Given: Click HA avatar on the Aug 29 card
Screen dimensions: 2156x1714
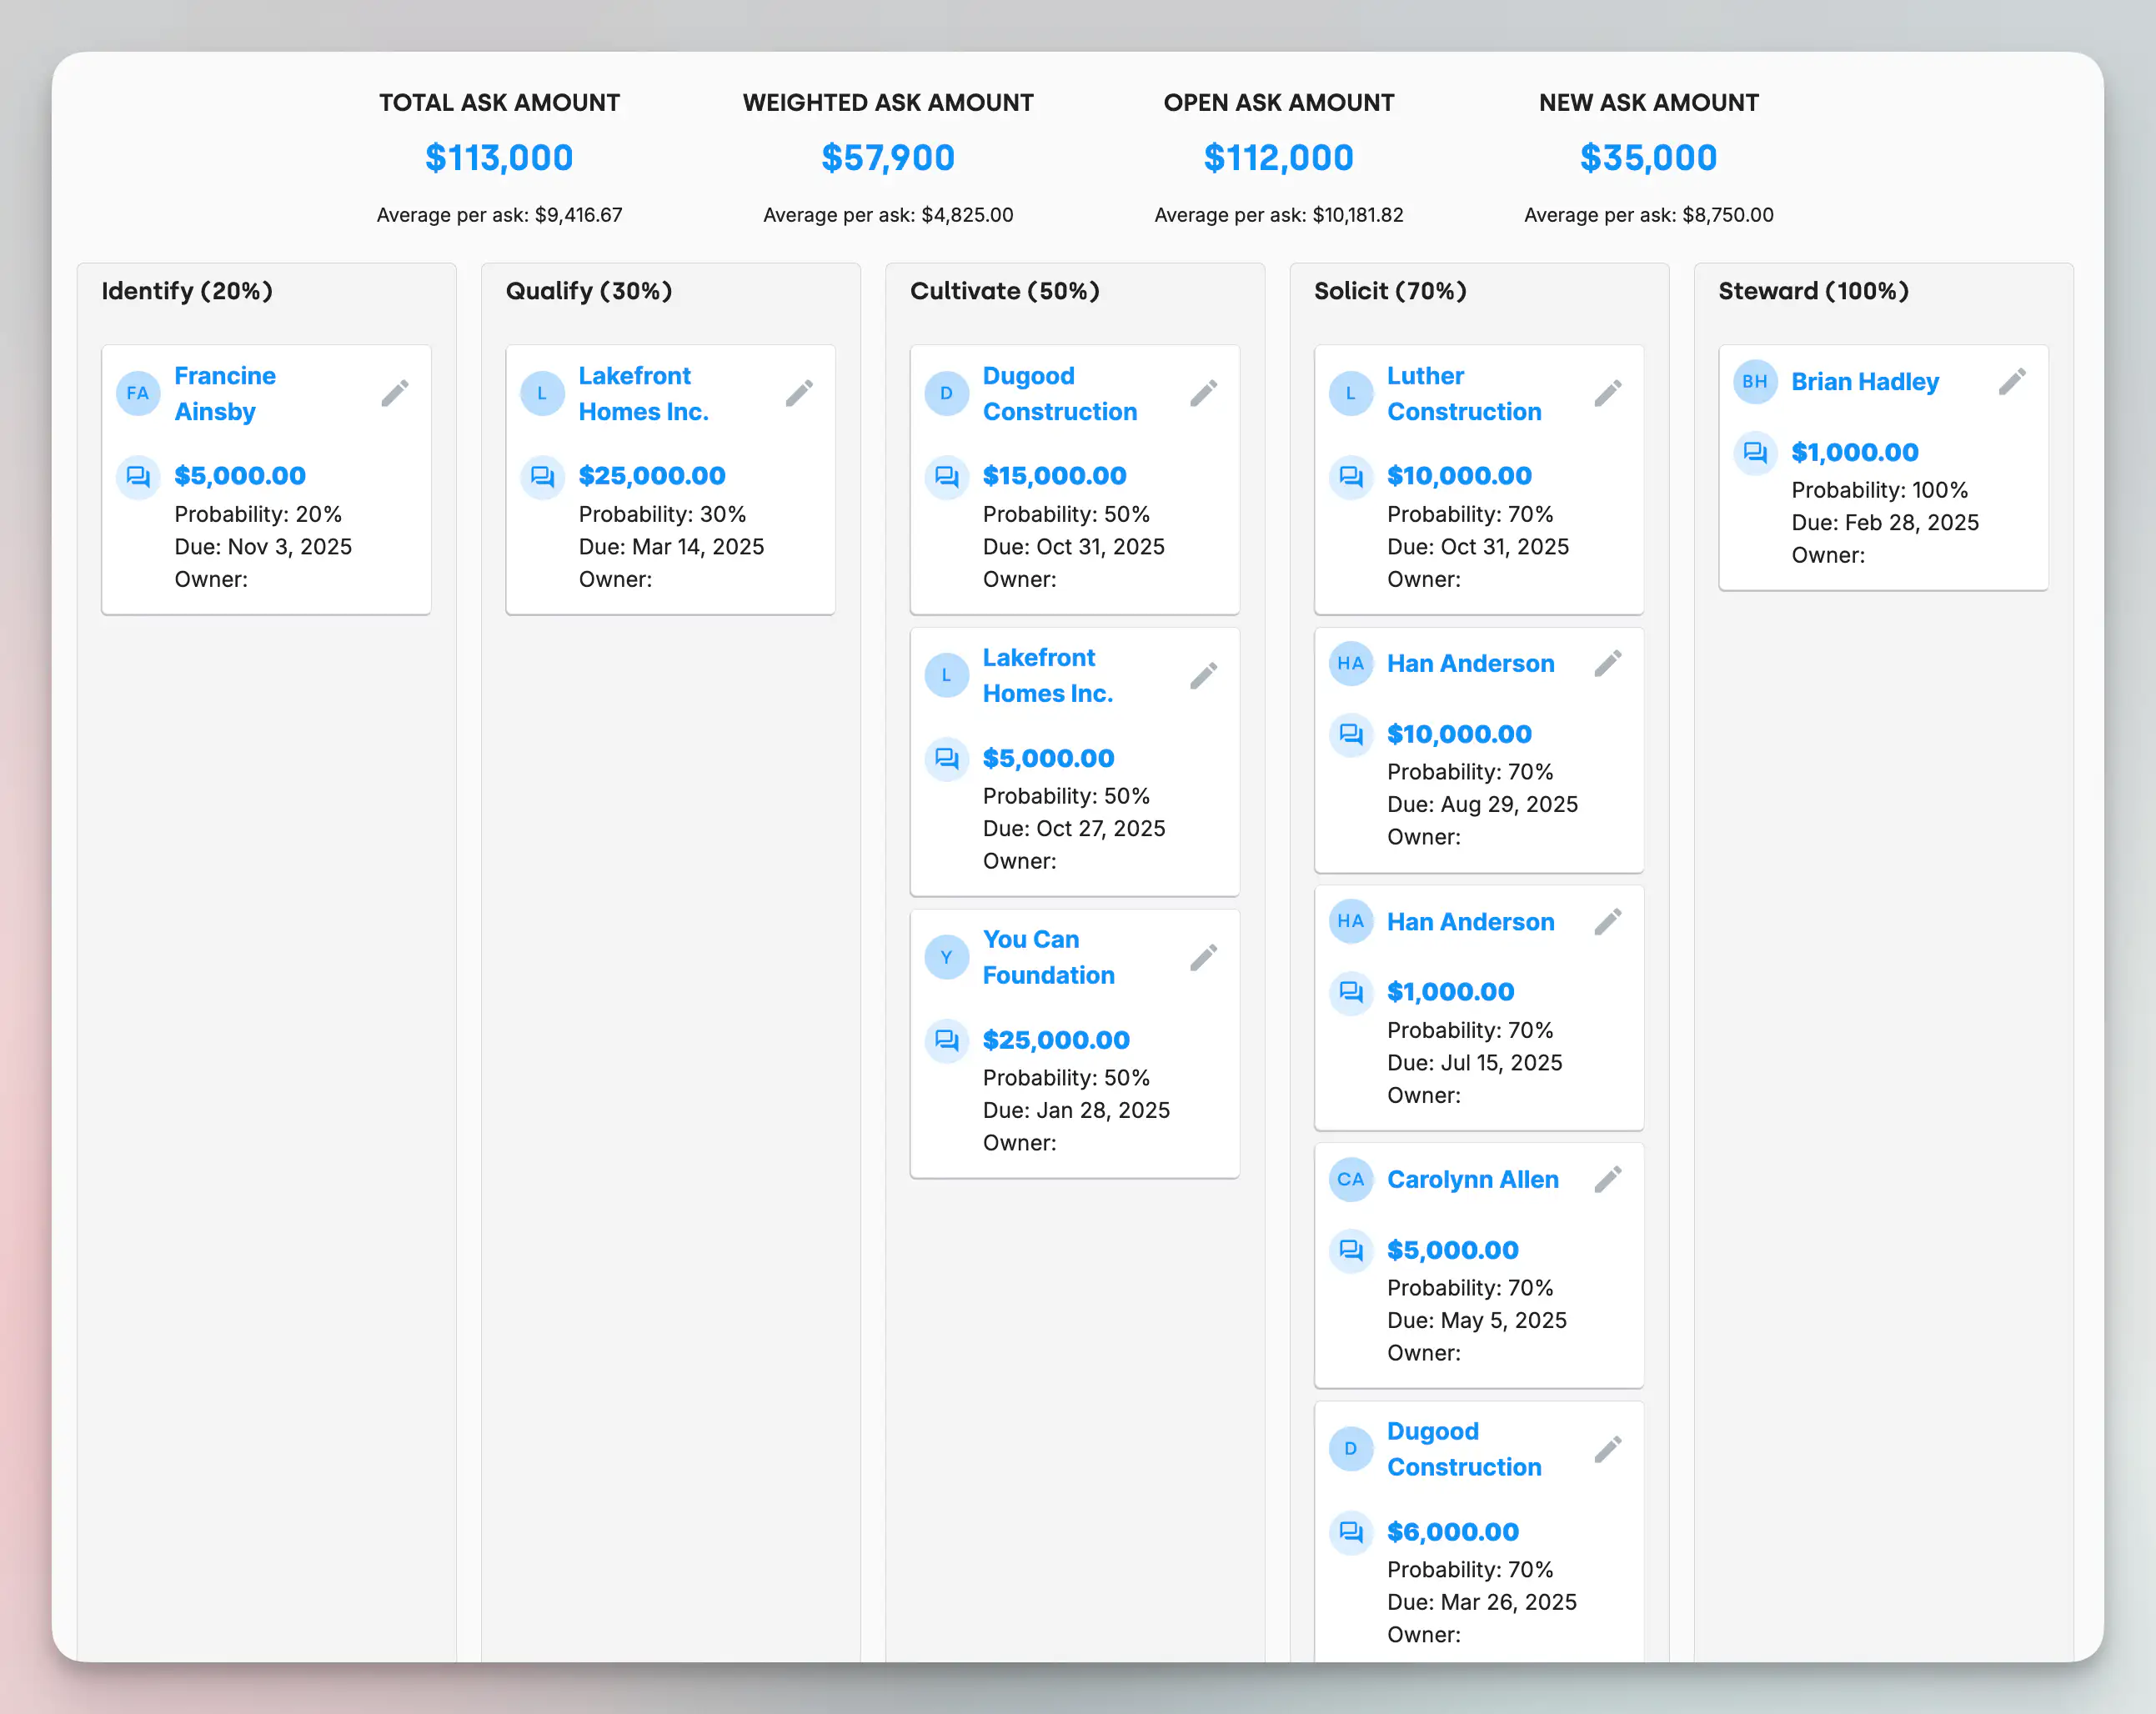Looking at the screenshot, I should coord(1350,663).
